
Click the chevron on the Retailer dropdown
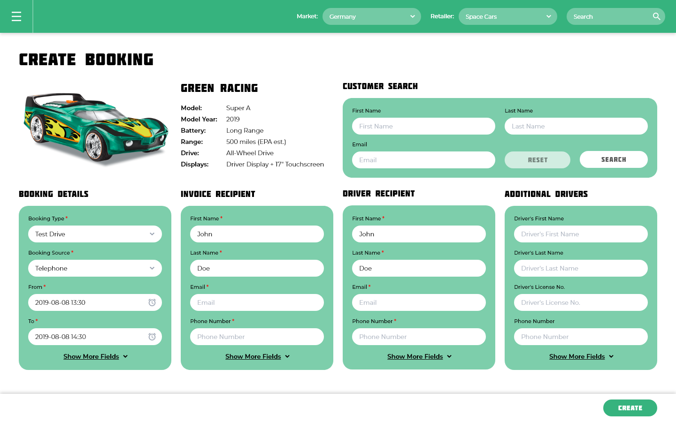[548, 16]
